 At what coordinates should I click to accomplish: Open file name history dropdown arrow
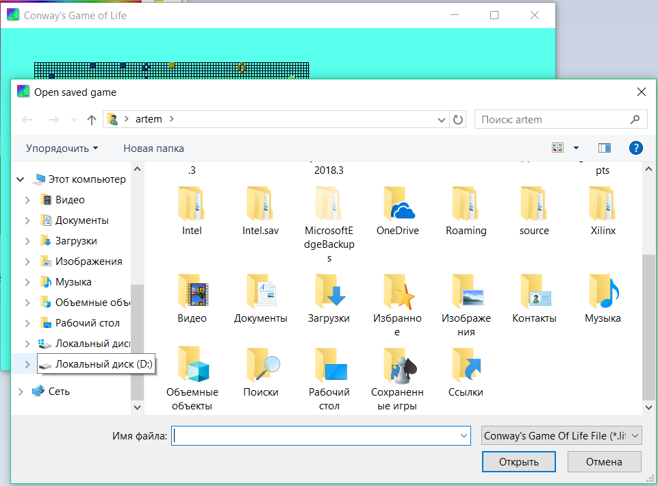464,436
